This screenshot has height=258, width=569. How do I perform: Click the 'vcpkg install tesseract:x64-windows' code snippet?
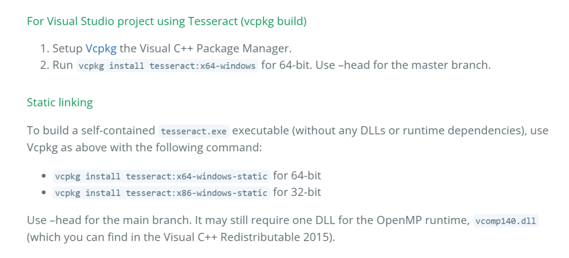coord(167,66)
